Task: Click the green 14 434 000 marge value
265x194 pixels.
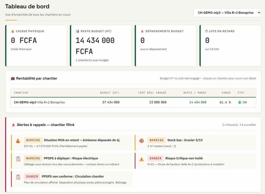Action: point(198,102)
